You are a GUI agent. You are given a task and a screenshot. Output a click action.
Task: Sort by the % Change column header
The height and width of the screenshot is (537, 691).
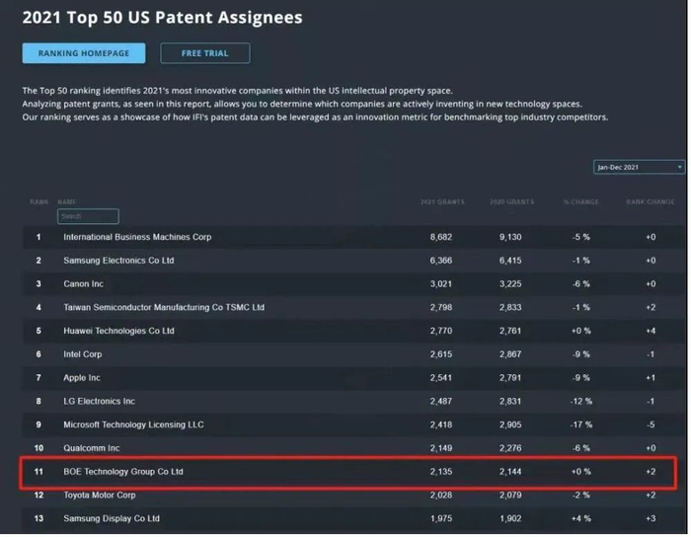580,201
